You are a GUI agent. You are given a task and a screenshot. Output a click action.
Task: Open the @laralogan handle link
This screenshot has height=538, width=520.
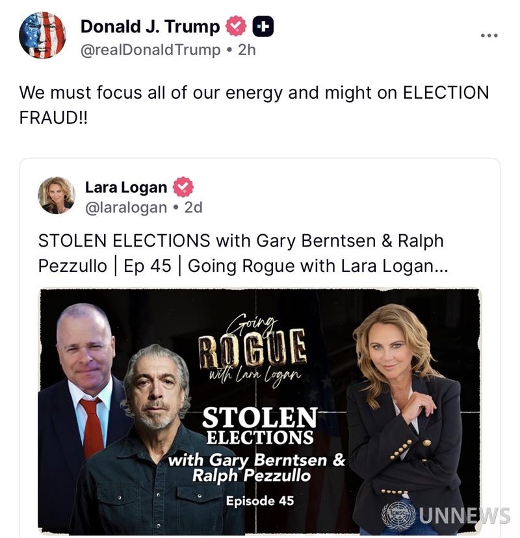point(126,207)
